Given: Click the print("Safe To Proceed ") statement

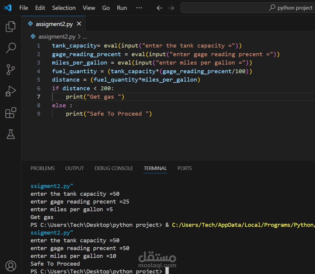Looking at the screenshot, I should click(x=109, y=114).
